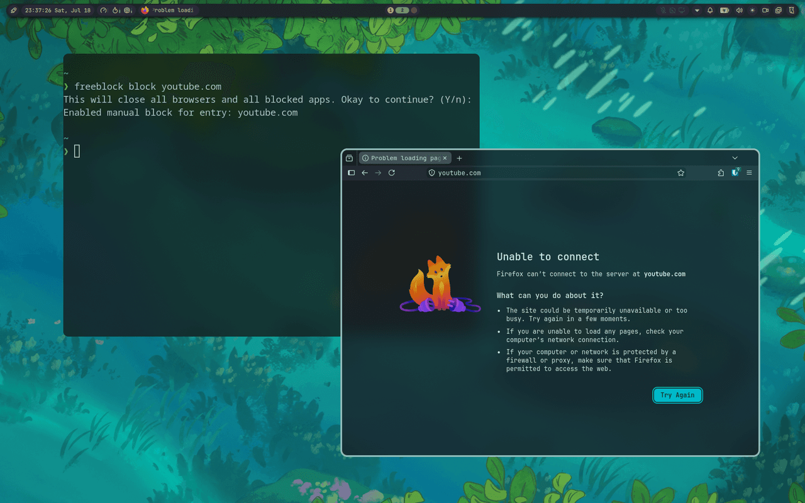Click the 'Unable to connect' heading

pyautogui.click(x=548, y=257)
